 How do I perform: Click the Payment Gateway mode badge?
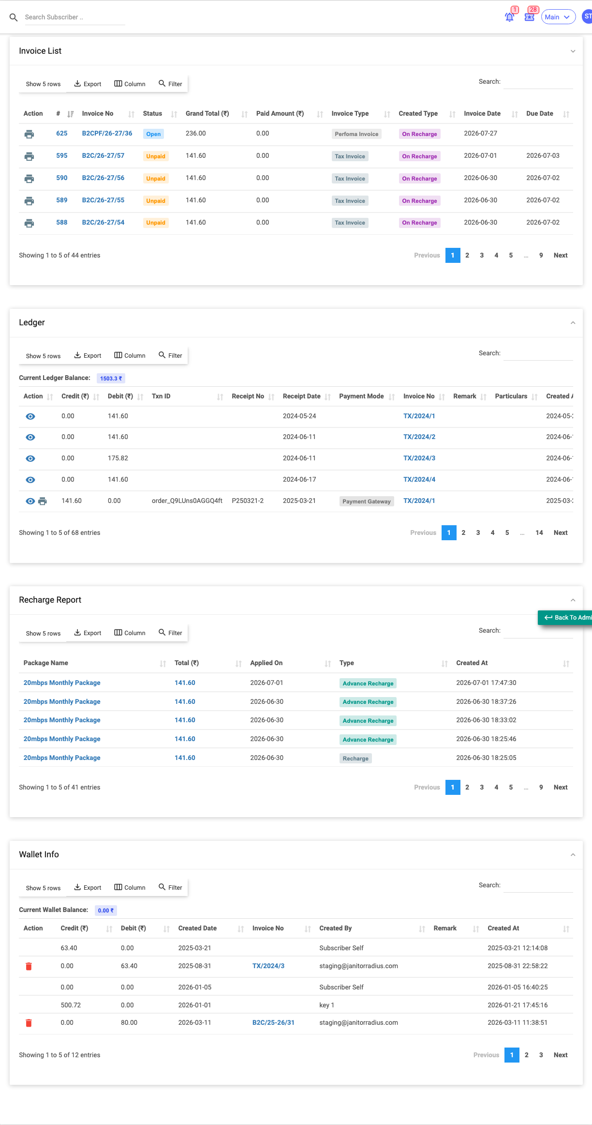click(366, 502)
